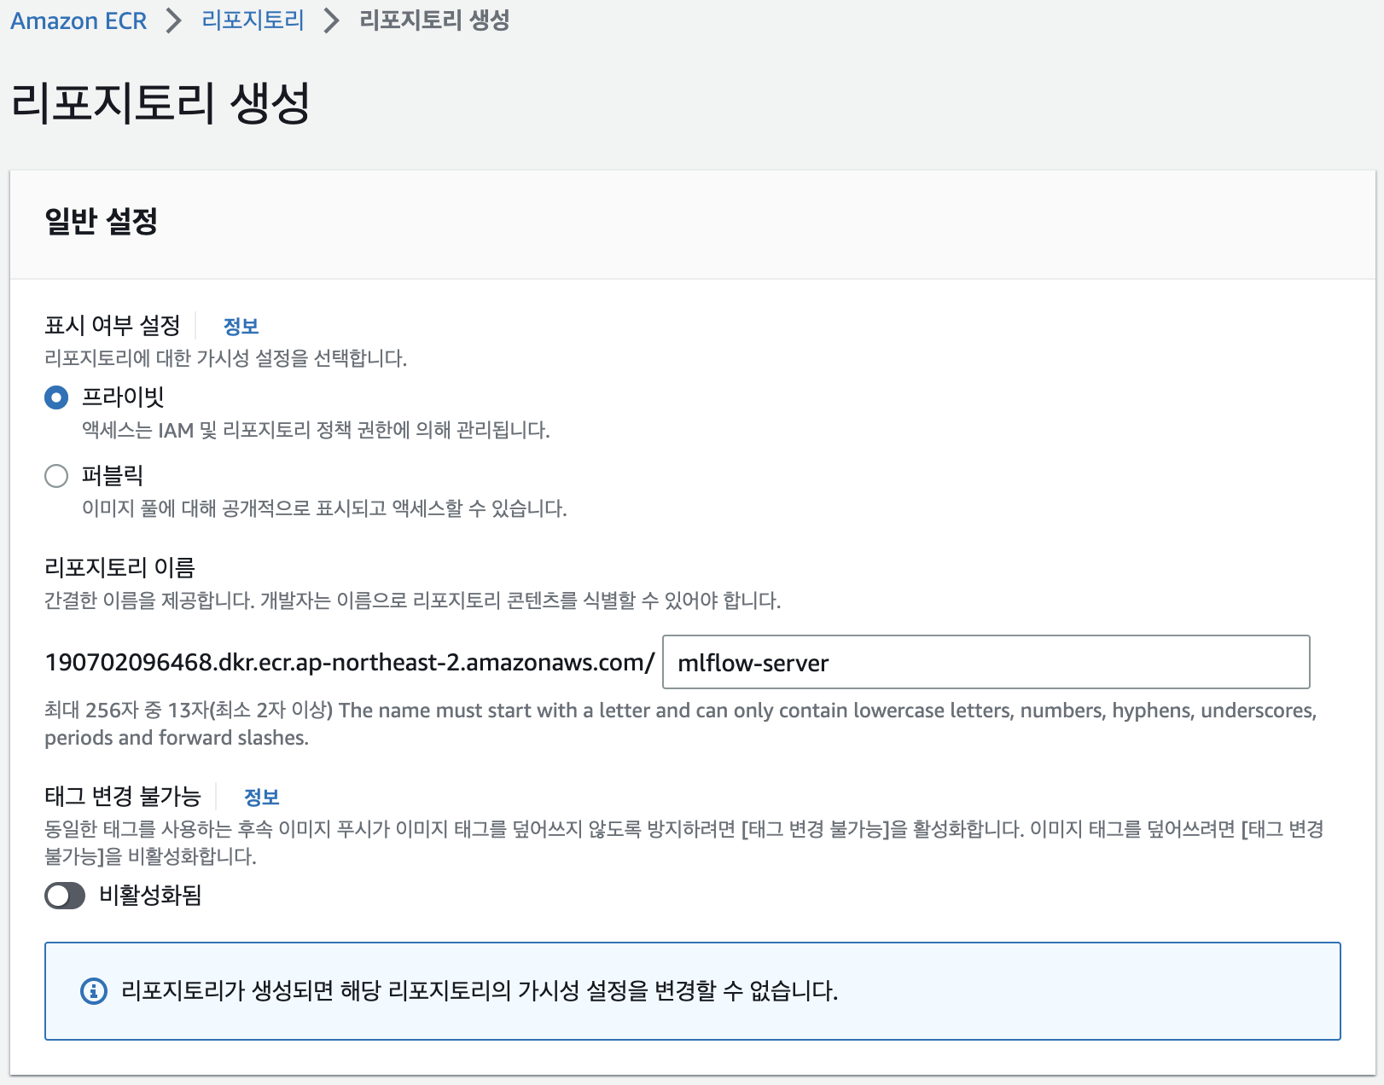Click the 비활성화됨 toggle label

pos(150,896)
